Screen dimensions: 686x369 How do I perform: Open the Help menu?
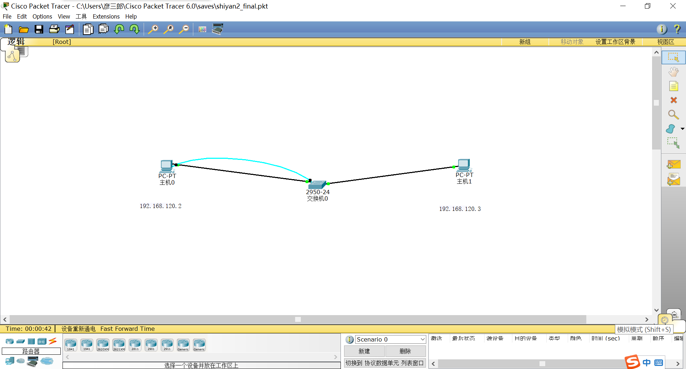[x=131, y=16]
